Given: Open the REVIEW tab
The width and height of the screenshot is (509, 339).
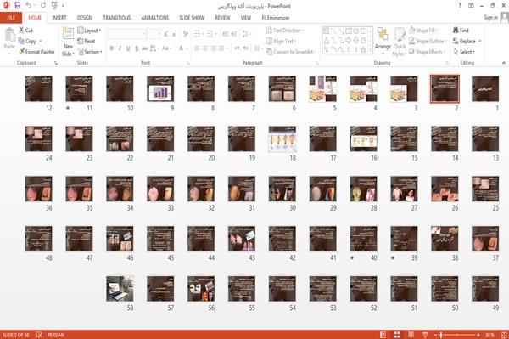Looking at the screenshot, I should pos(222,18).
